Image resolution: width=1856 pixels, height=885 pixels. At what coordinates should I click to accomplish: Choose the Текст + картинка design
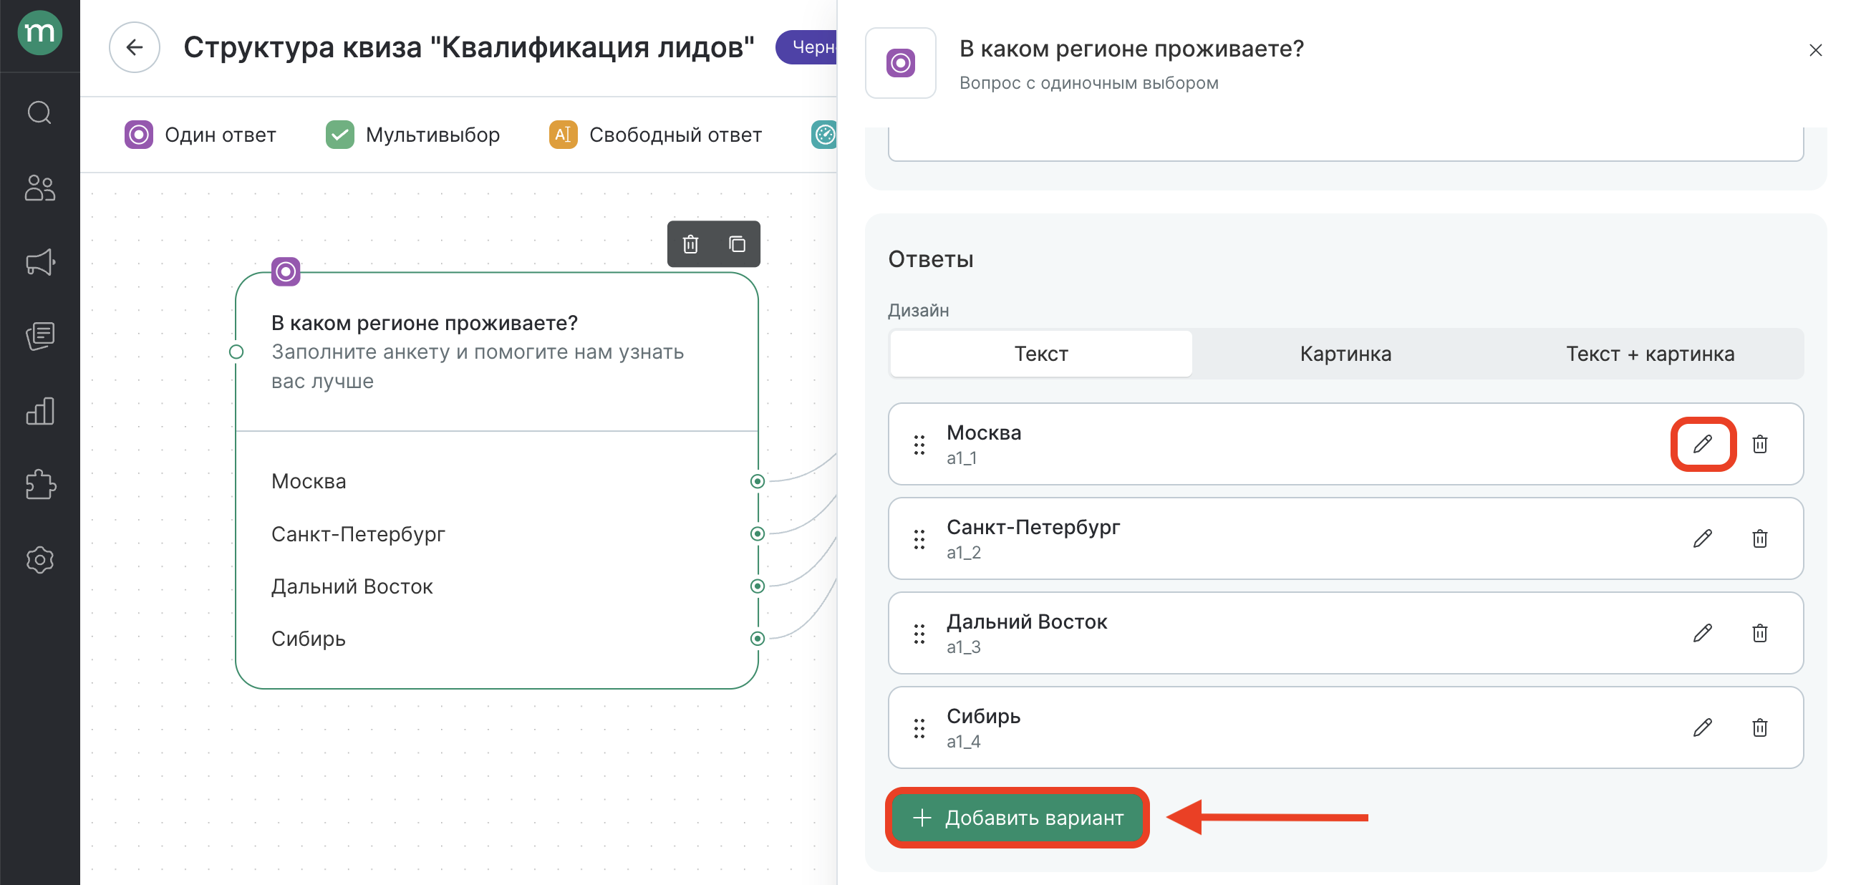1650,354
